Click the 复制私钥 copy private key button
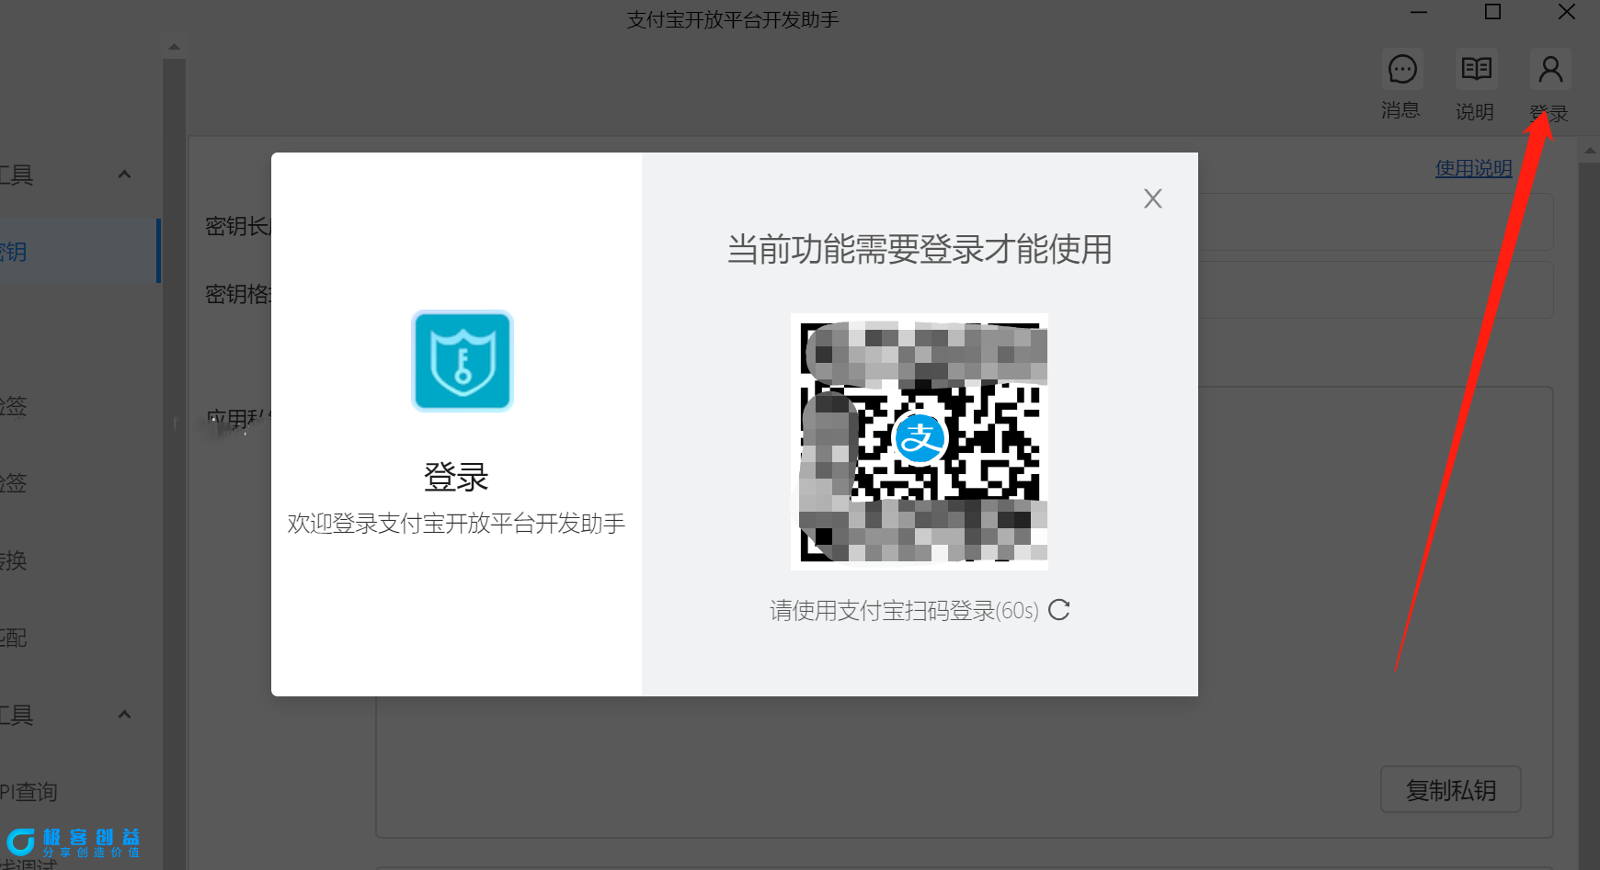This screenshot has height=870, width=1600. point(1450,789)
